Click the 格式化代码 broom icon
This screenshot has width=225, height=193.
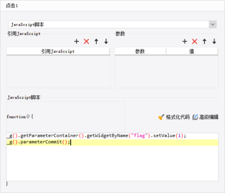[161, 117]
